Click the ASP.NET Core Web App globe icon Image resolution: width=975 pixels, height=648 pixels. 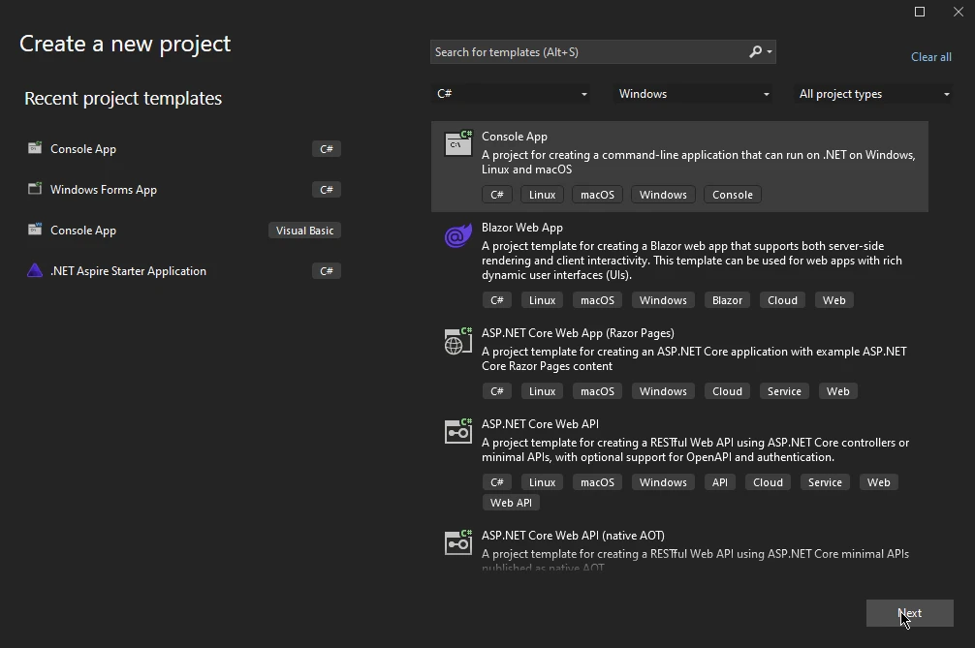point(457,341)
